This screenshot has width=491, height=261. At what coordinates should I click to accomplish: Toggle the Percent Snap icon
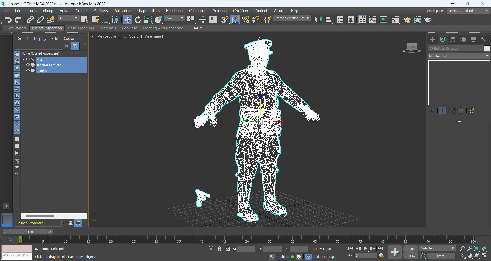245,20
